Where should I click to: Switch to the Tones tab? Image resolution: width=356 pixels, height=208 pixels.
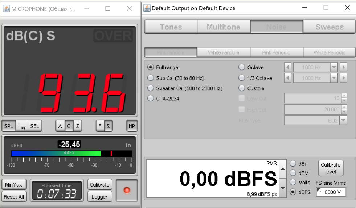click(171, 27)
